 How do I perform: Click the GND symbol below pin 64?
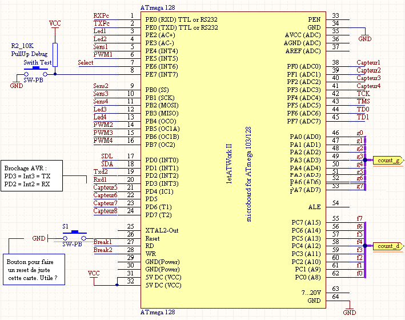349,313
